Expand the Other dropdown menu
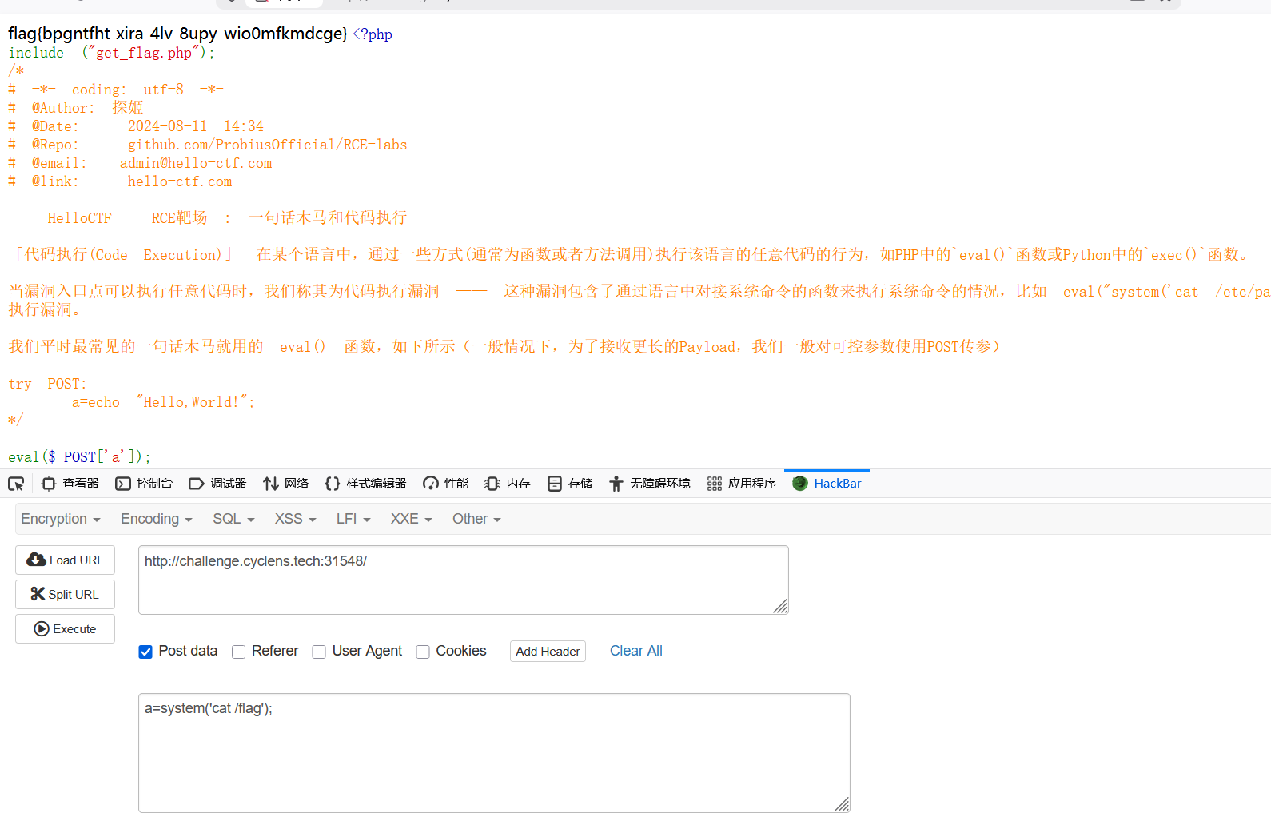1271x813 pixels. pos(476,519)
